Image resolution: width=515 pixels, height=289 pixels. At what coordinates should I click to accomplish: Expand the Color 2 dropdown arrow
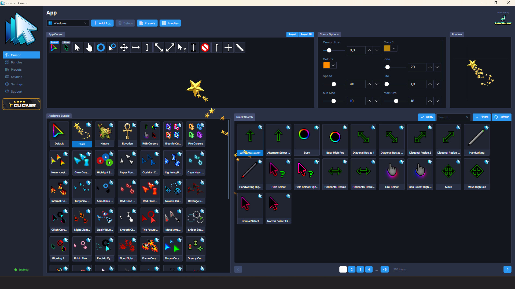(333, 65)
